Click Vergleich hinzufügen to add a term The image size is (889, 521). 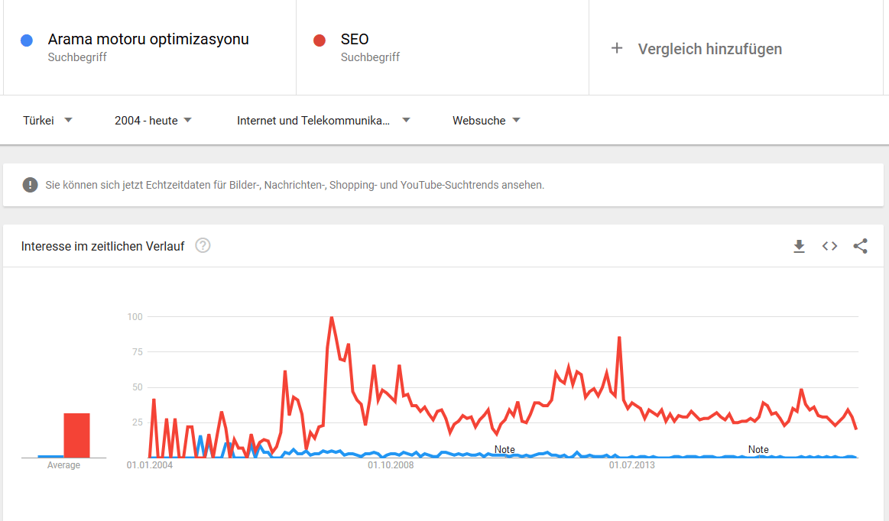pyautogui.click(x=709, y=49)
